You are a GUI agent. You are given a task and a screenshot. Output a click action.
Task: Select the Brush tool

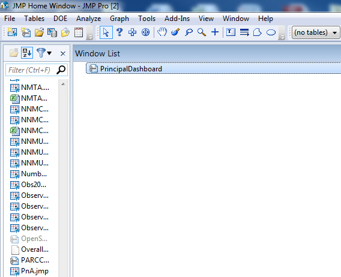175,32
